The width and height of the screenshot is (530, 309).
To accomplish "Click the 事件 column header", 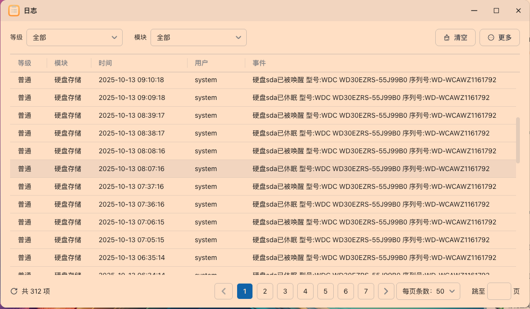I will click(x=259, y=63).
